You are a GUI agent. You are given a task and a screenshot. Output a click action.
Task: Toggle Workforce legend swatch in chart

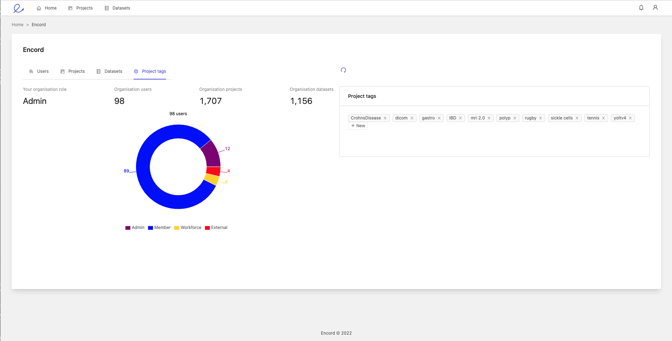[177, 228]
